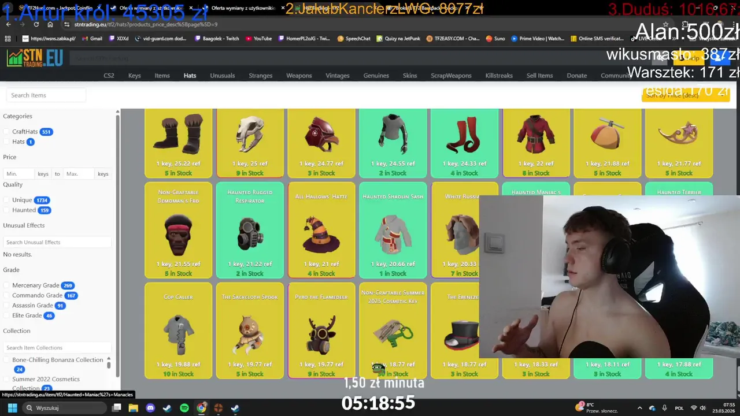This screenshot has width=740, height=416.
Task: Click the brown boots item priced 25.22 ref
Action: (x=178, y=143)
